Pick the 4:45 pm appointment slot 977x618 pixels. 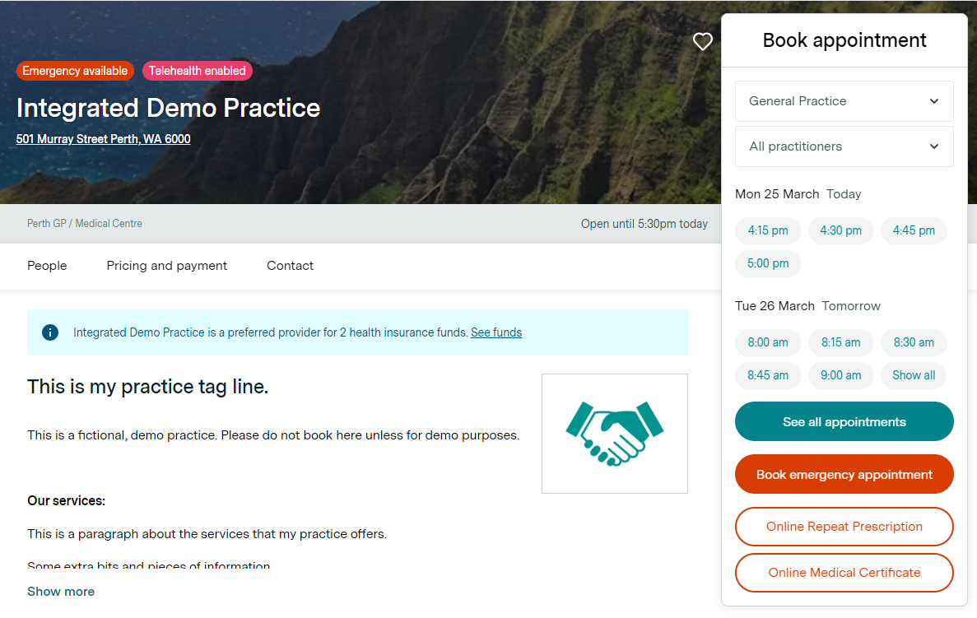(x=914, y=230)
